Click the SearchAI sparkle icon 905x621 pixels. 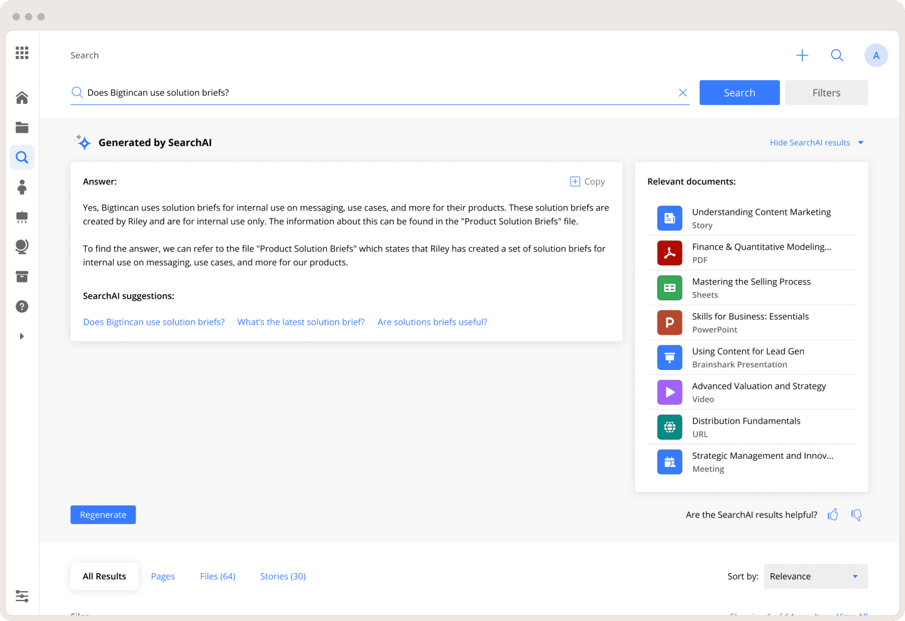[x=83, y=142]
